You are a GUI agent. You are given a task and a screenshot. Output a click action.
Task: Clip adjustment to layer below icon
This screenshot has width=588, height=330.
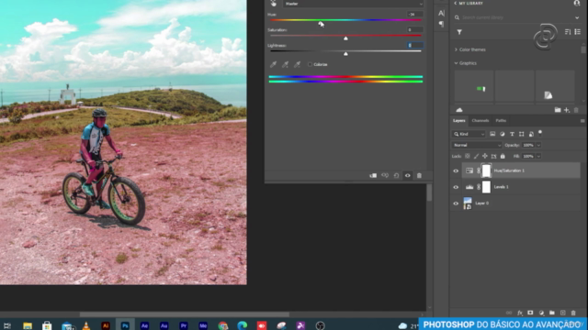(x=373, y=175)
